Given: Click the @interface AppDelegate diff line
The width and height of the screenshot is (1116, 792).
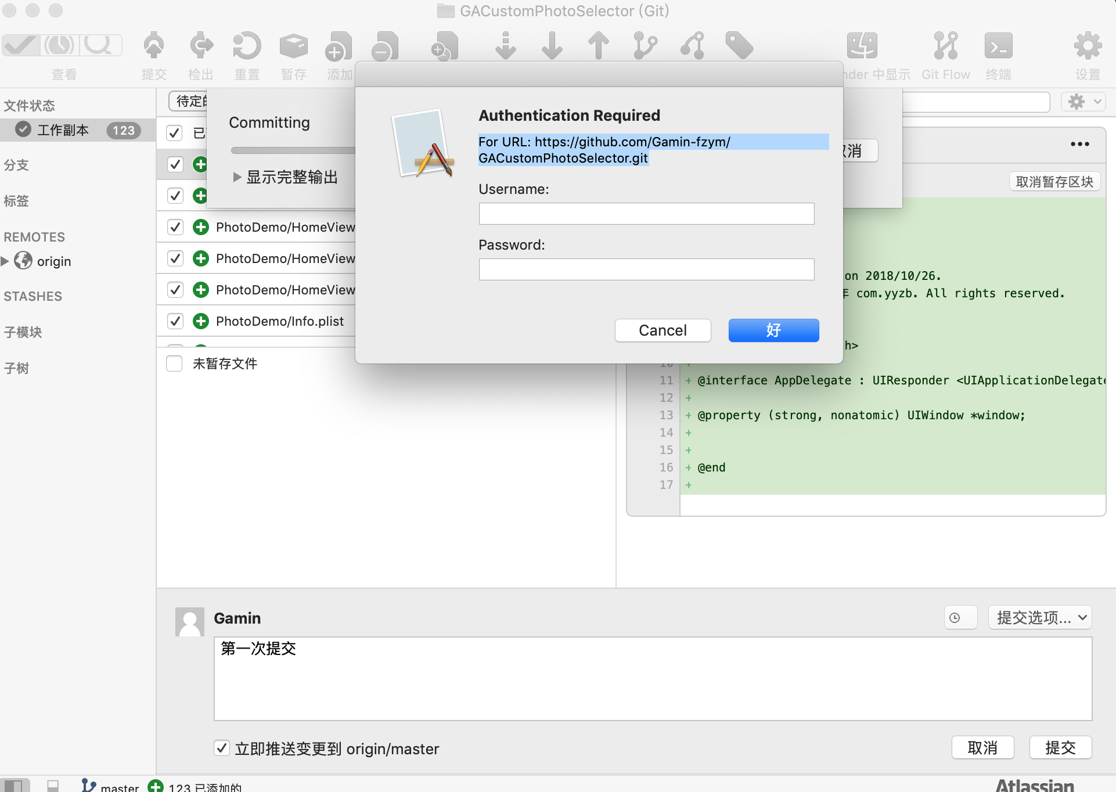Looking at the screenshot, I should coord(892,380).
